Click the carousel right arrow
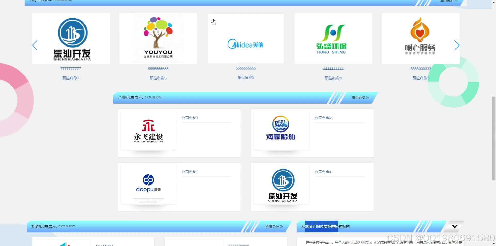 (457, 45)
